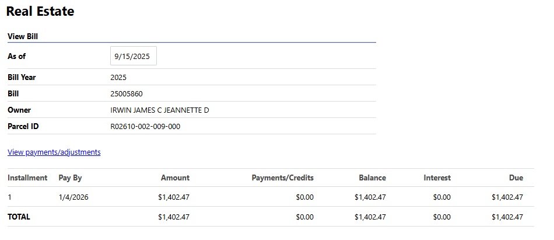Viewport: 554px width, 240px height.
Task: Open the View payments/adjustments link
Action: tap(54, 152)
